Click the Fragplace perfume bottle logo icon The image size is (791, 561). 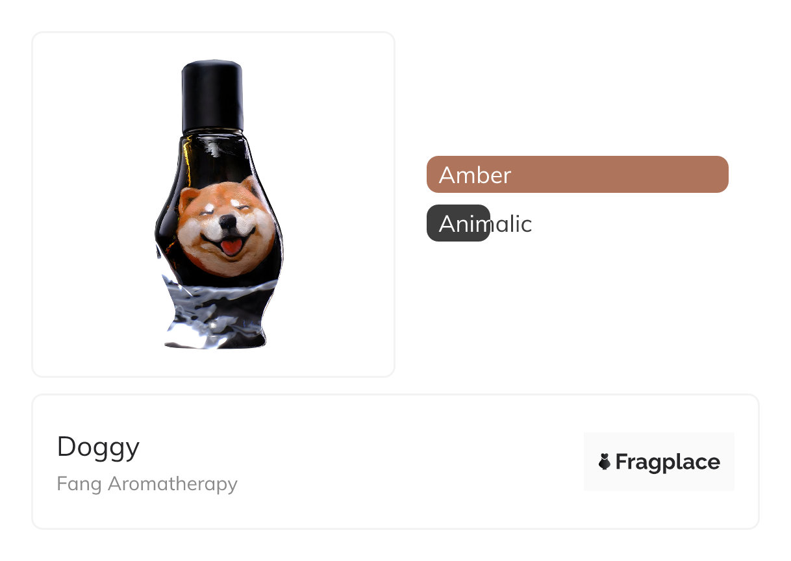click(605, 462)
